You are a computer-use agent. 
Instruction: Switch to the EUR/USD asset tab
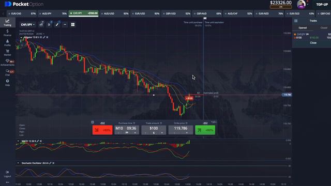click(x=145, y=13)
